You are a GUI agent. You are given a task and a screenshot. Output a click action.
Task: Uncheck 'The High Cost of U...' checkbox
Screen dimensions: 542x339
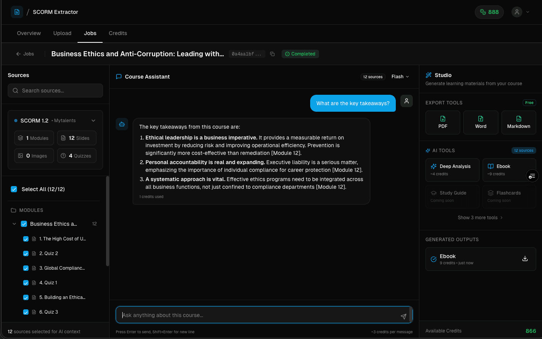(x=26, y=239)
